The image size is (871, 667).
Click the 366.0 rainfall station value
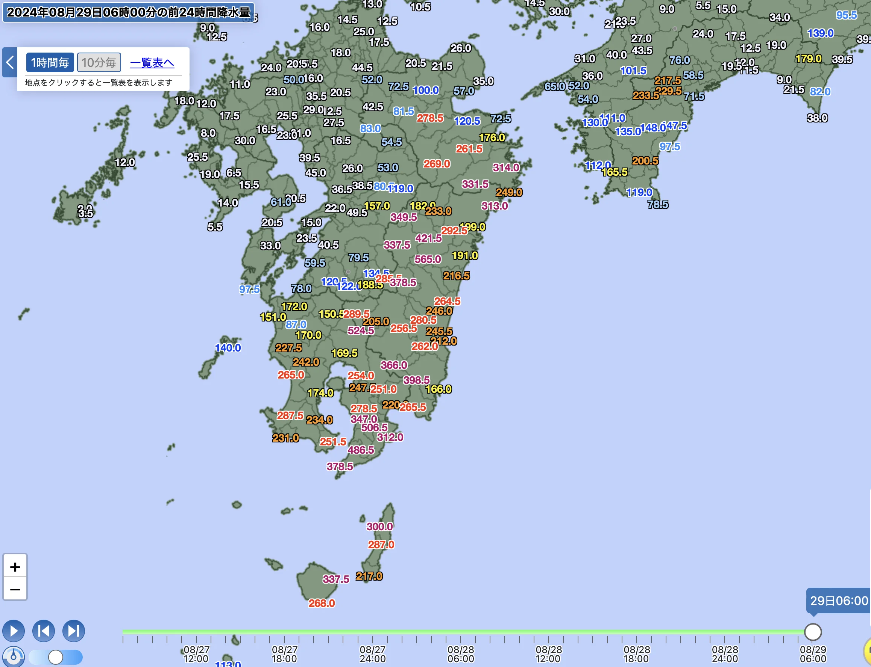point(393,365)
